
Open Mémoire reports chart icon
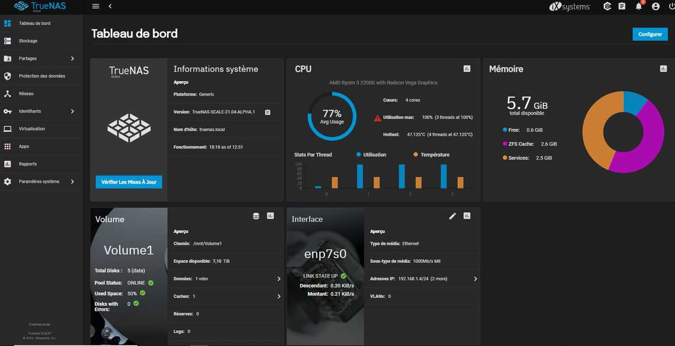click(663, 69)
